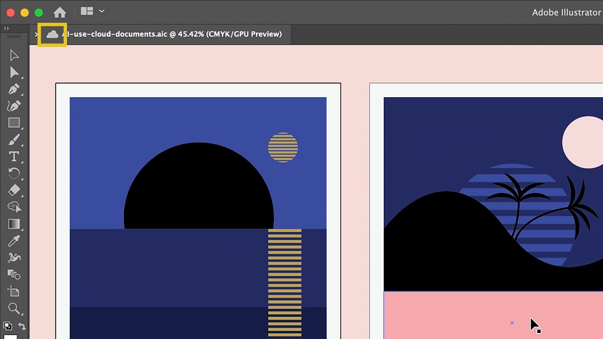Close the AI-use-cloud-documents.aic tab
Viewport: 603px width, 339px height.
tap(36, 34)
